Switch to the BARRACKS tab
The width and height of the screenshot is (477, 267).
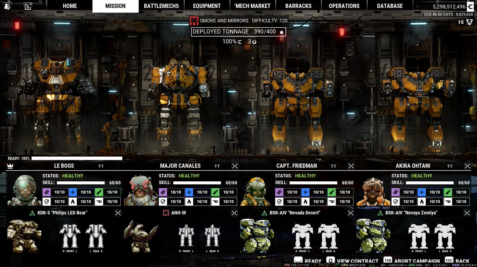coord(299,6)
